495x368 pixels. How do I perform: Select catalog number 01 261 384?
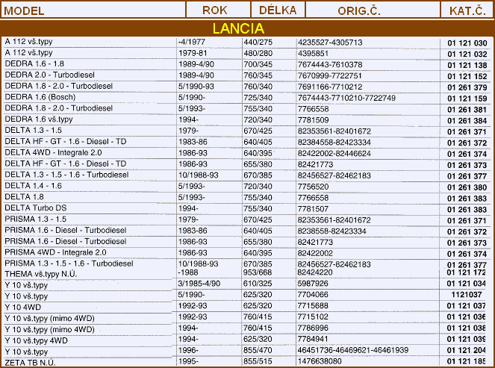467,121
